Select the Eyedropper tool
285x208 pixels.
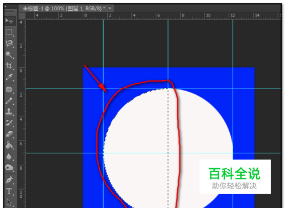(x=9, y=77)
